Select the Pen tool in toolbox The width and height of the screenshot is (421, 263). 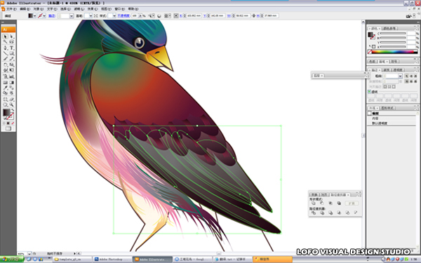pyautogui.click(x=5, y=48)
